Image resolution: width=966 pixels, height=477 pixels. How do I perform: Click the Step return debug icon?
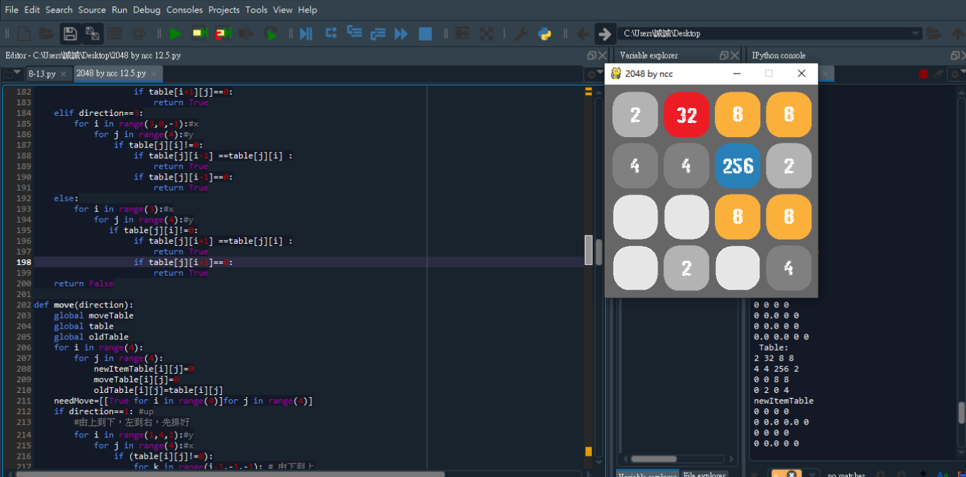tap(378, 33)
